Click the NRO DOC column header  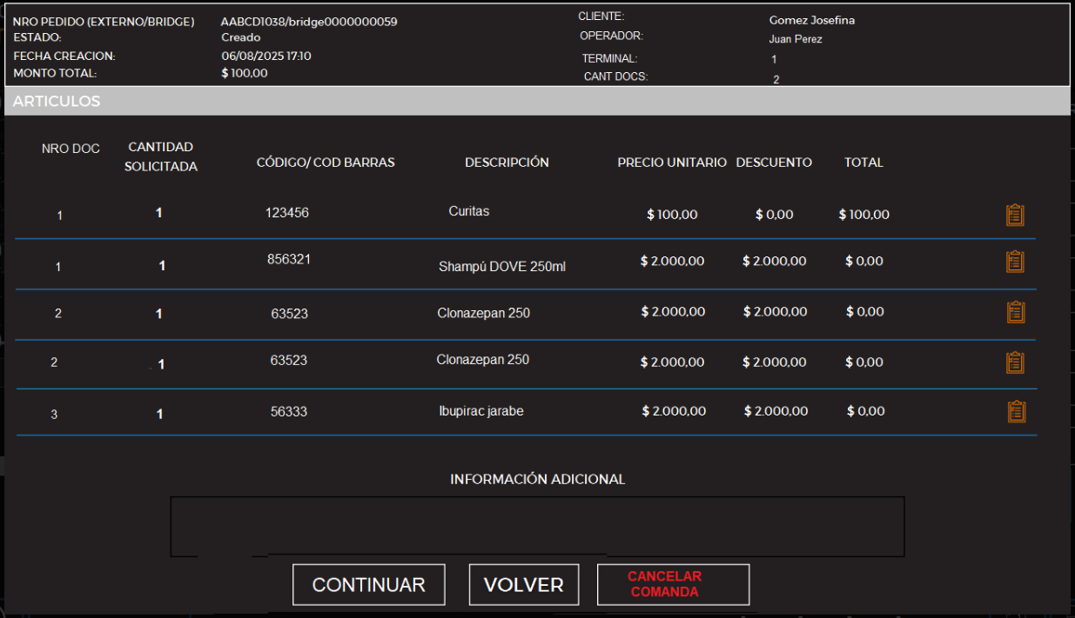click(71, 149)
